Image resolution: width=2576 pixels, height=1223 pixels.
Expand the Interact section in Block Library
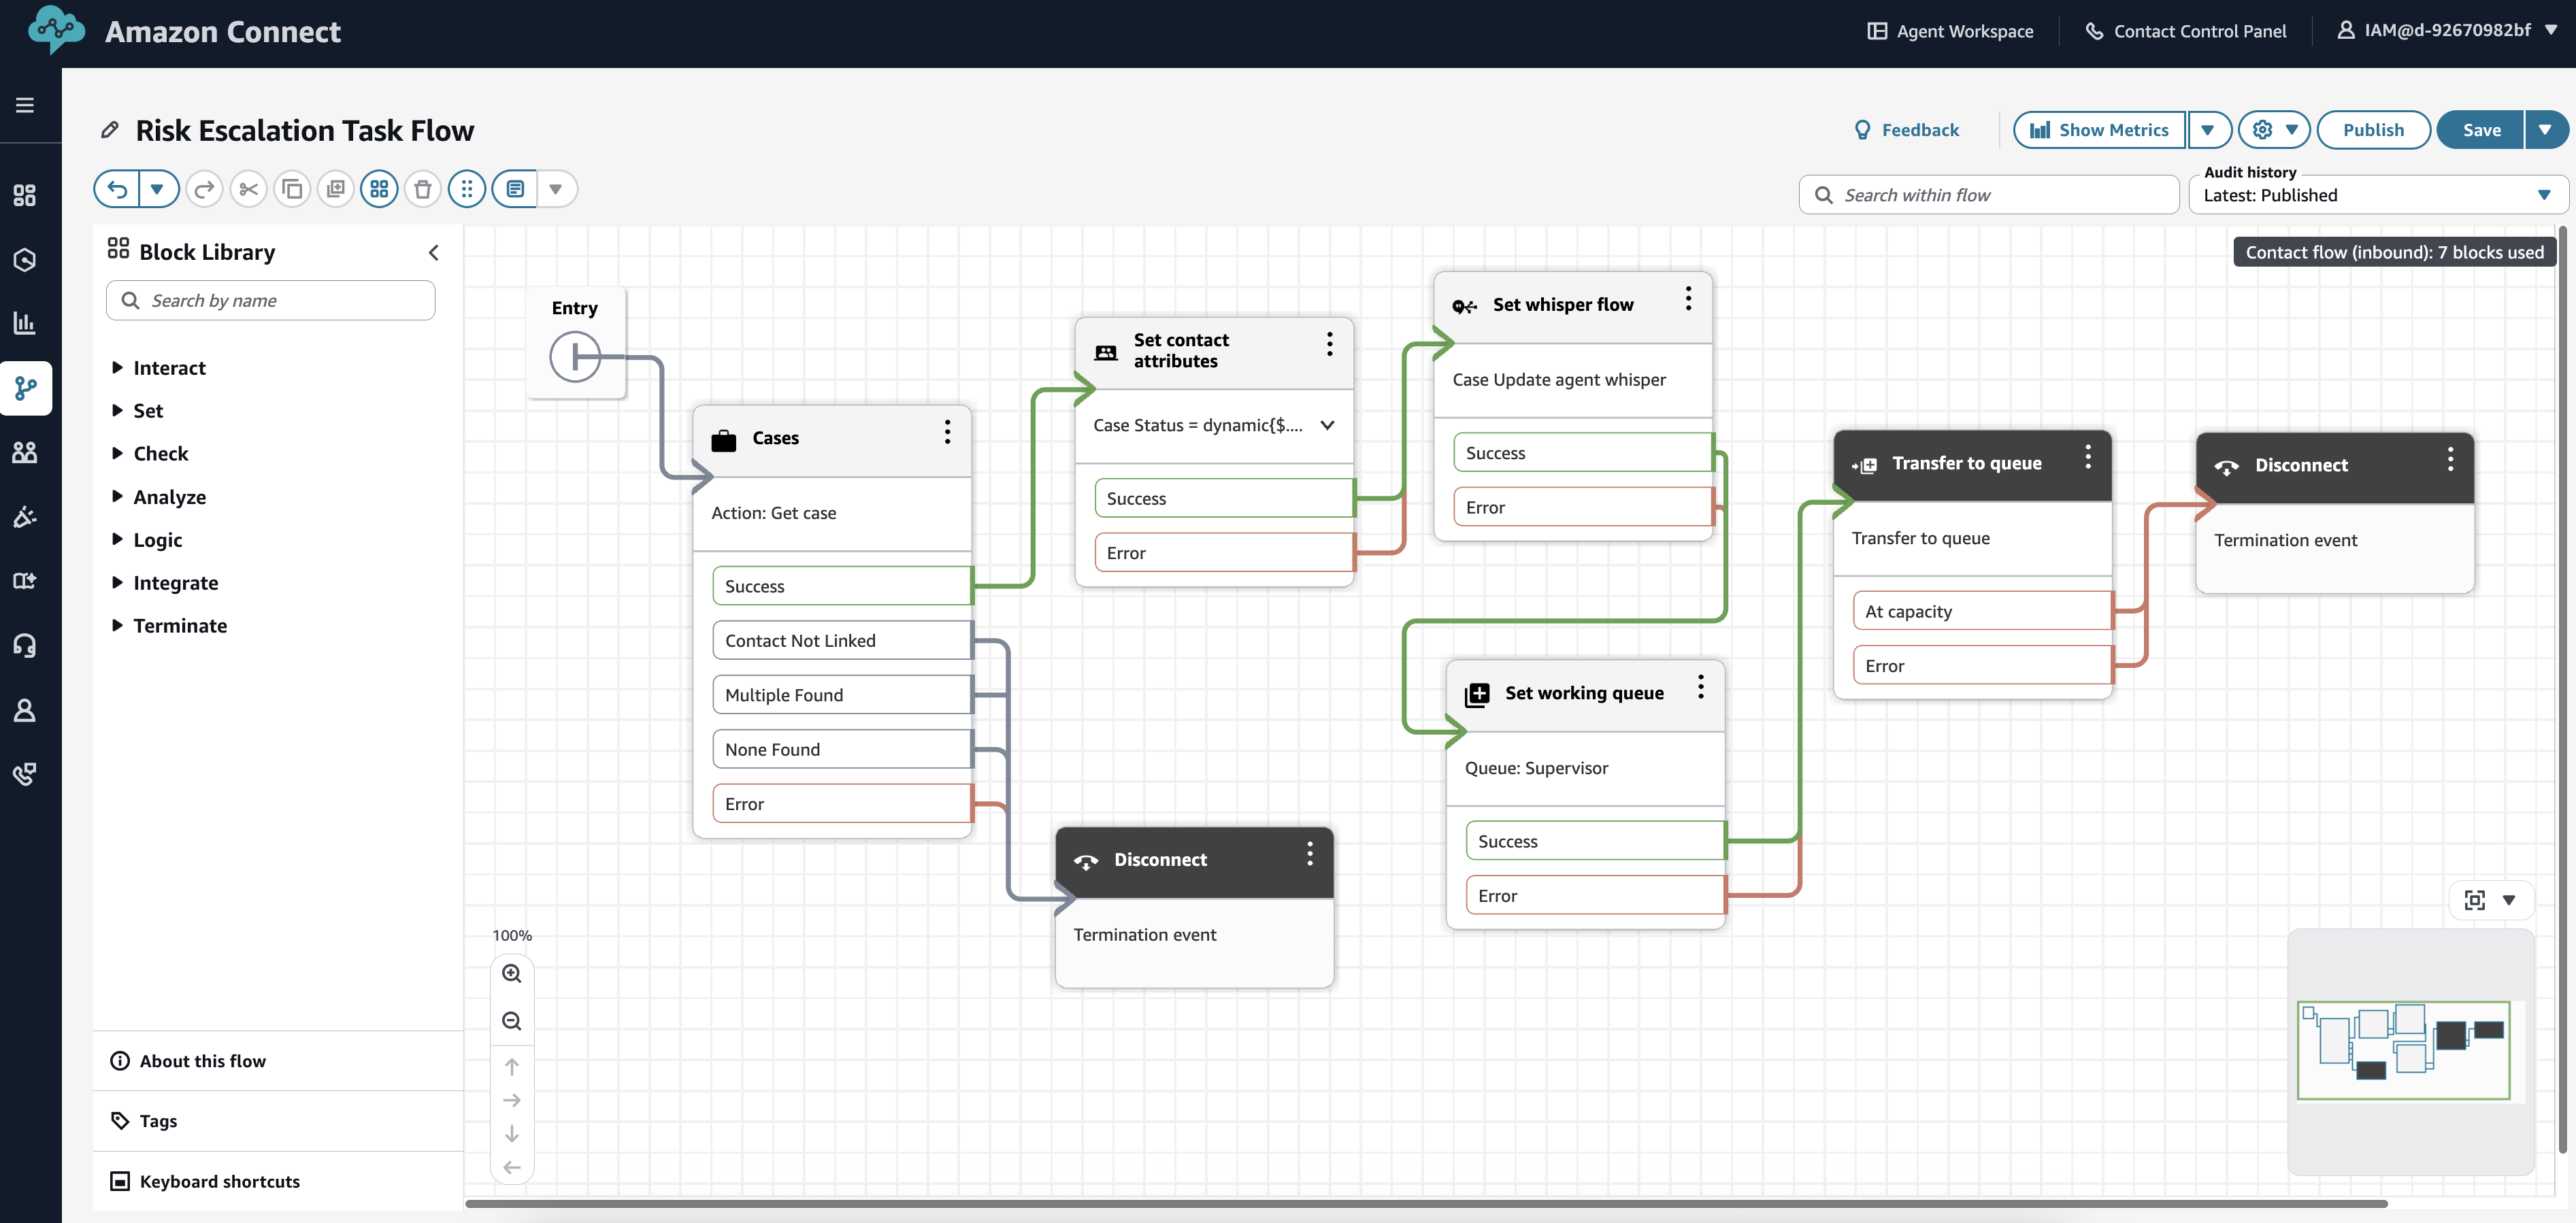click(168, 367)
